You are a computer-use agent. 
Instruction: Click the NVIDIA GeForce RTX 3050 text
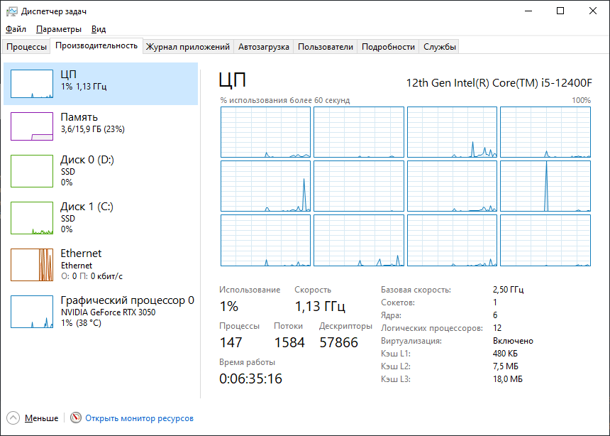coord(108,312)
